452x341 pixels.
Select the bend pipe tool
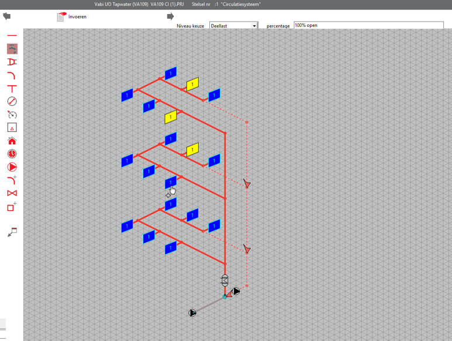point(12,75)
